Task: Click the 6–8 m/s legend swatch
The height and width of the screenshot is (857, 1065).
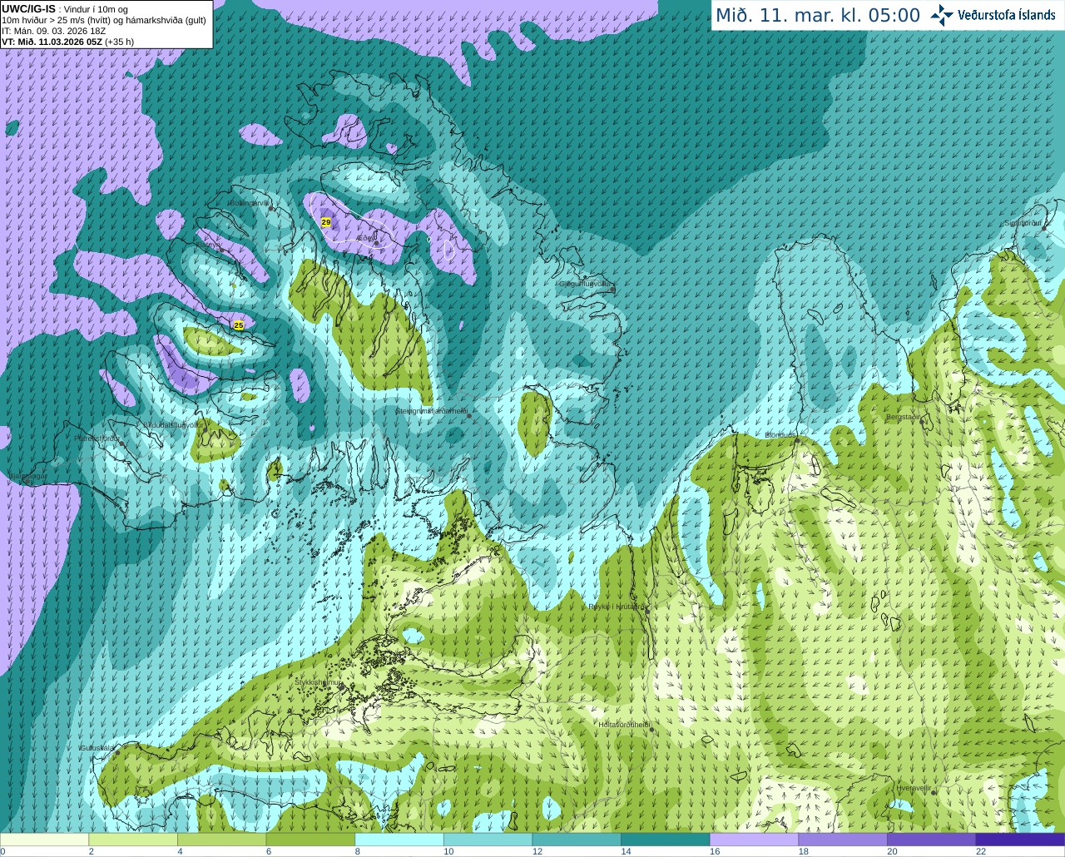Action: (x=310, y=840)
